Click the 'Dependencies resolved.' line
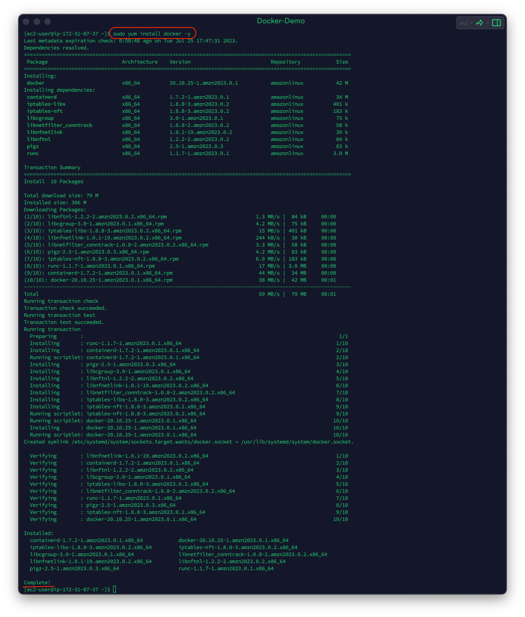 click(57, 48)
